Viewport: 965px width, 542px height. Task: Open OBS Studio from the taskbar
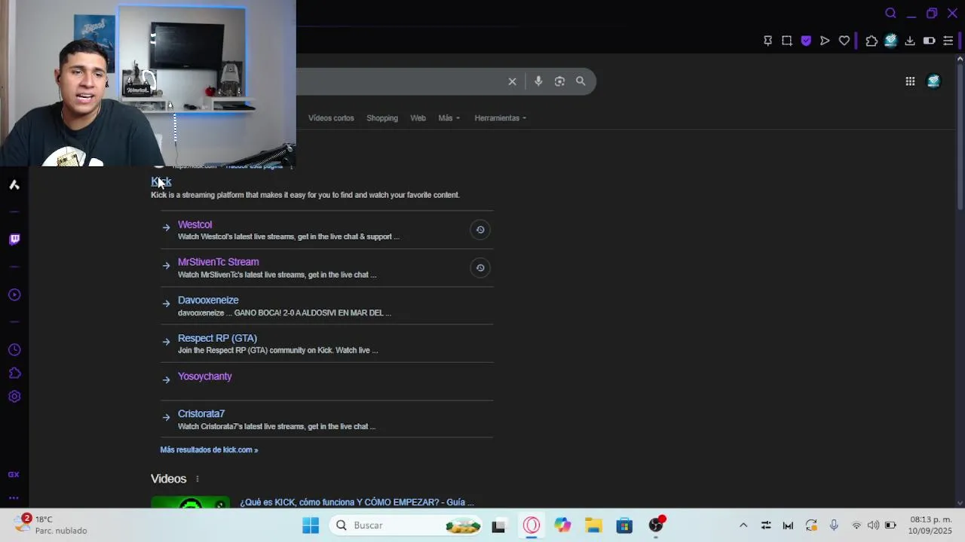[656, 525]
